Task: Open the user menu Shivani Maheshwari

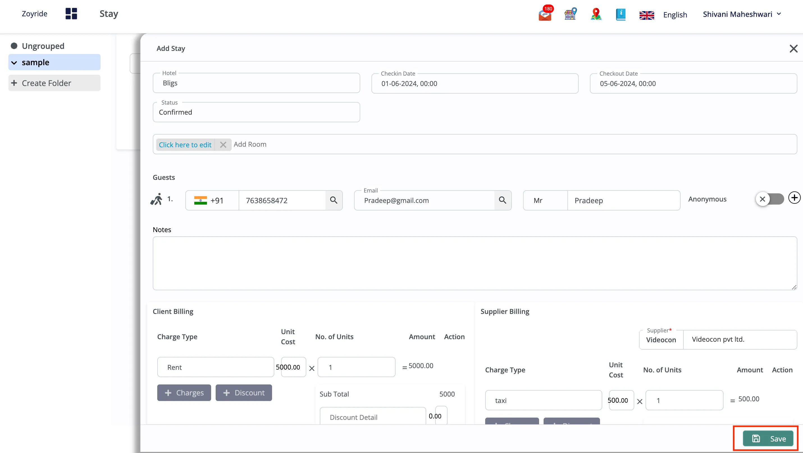Action: pyautogui.click(x=742, y=14)
